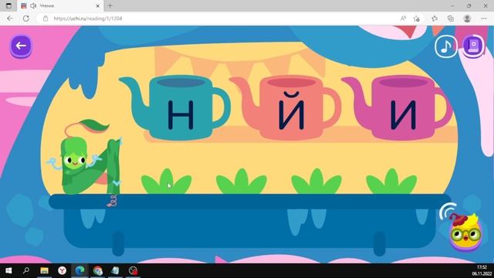Open File Explorer from taskbar
This screenshot has width=494, height=278.
click(x=44, y=270)
